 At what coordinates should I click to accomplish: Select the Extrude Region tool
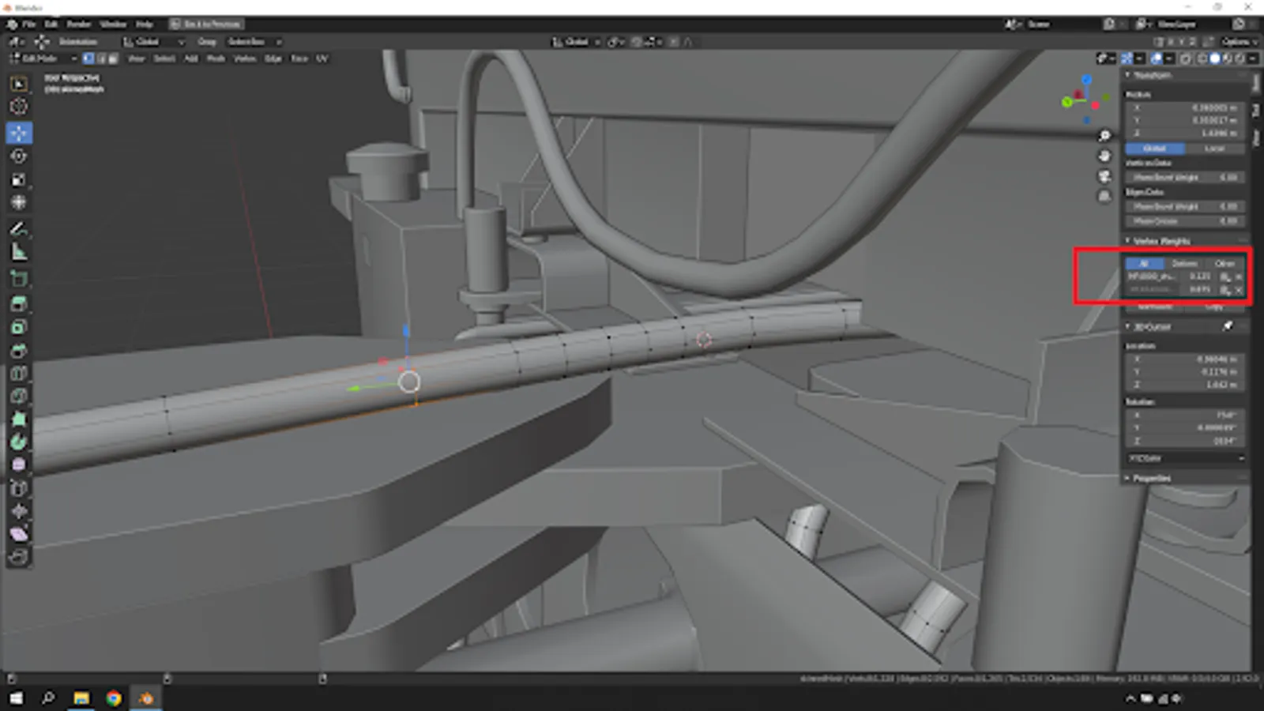tap(18, 303)
